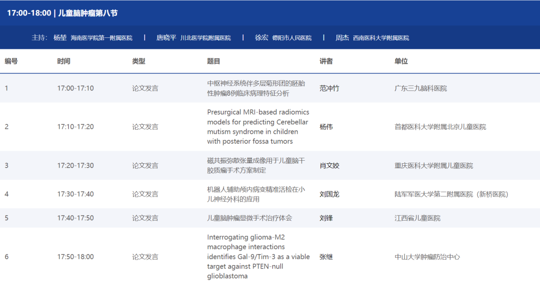Image resolution: width=540 pixels, height=283 pixels.
Task: Click speaker name 肖文姣
Action: click(x=329, y=165)
